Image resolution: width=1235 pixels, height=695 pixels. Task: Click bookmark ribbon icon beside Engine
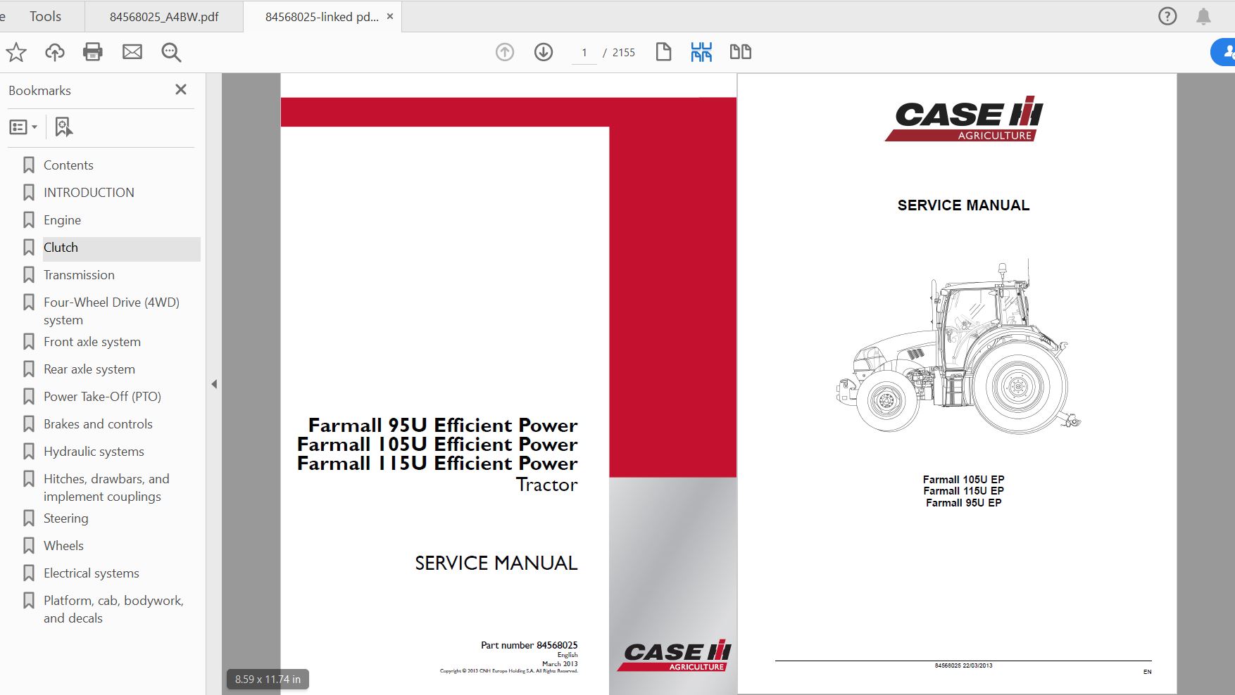pos(29,220)
